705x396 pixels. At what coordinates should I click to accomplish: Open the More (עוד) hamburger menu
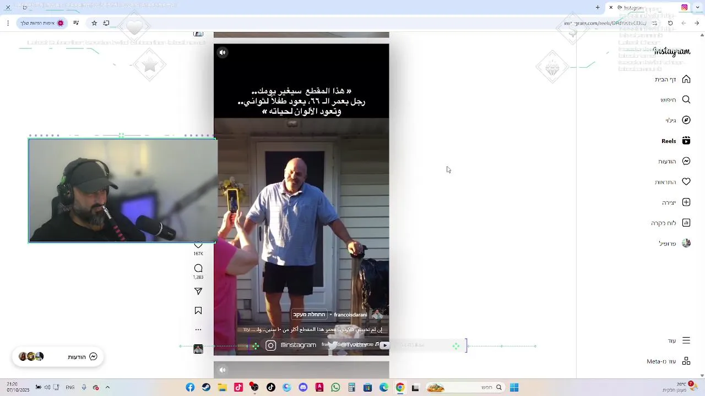686,340
